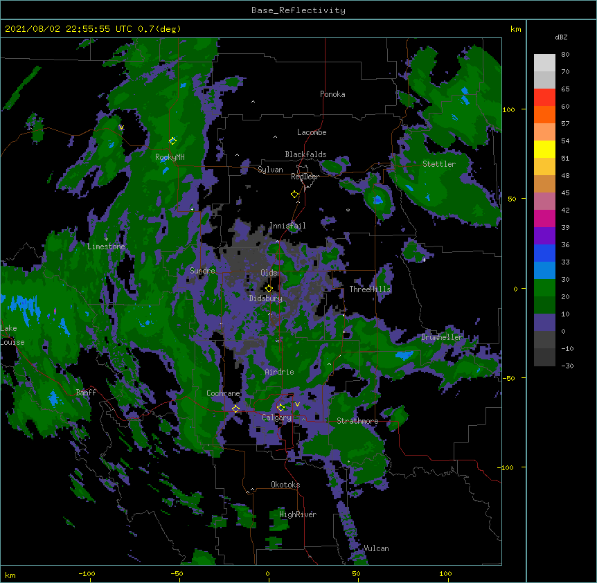Viewport: 597px width, 583px height.
Task: Click the 45 dBZ value in the legend
Action: point(565,192)
